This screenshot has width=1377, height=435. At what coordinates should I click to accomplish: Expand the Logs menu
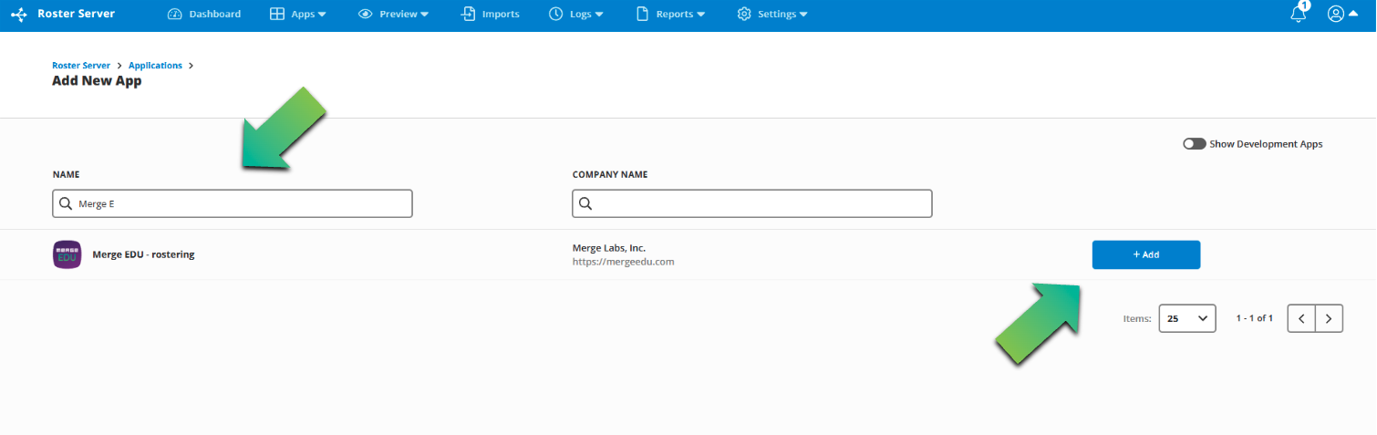575,15
